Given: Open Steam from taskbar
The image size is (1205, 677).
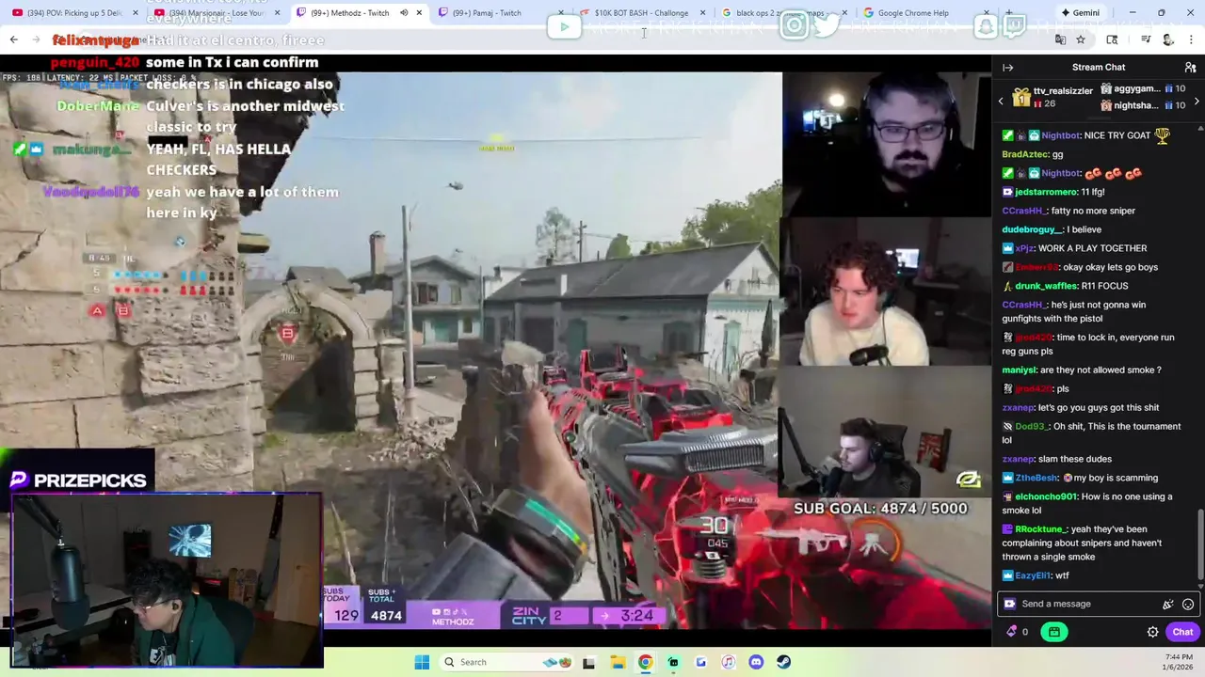Looking at the screenshot, I should tap(783, 662).
